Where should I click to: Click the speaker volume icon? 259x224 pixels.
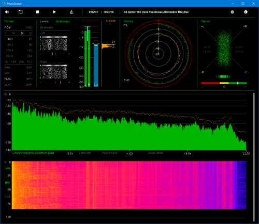(x=7, y=12)
